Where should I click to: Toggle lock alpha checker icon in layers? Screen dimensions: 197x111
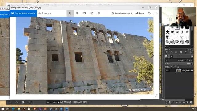(178, 67)
